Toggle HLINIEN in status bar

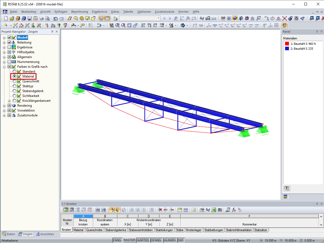click(x=170, y=240)
